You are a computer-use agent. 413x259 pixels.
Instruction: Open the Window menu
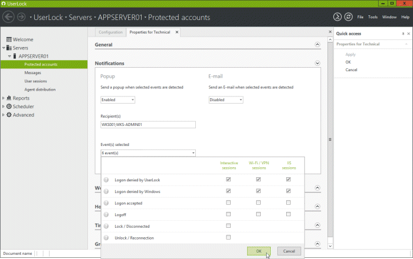[389, 17]
